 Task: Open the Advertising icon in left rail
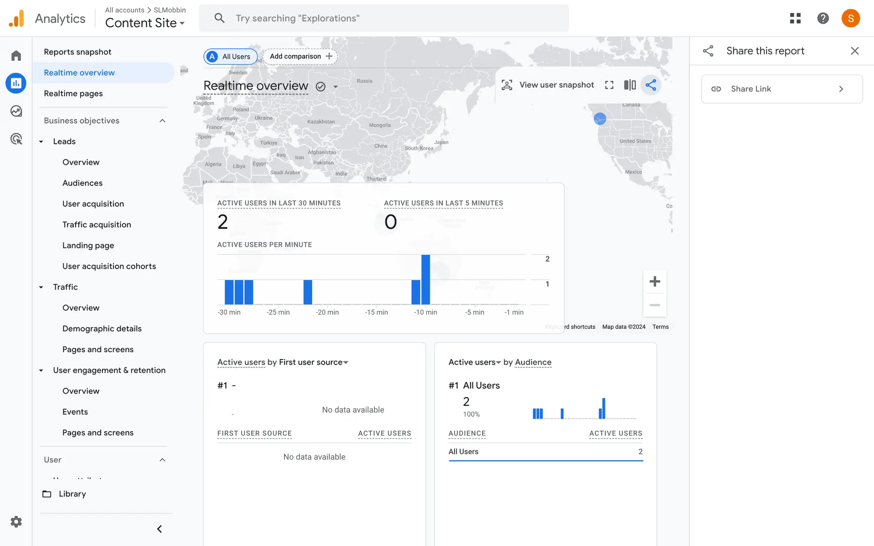click(x=16, y=139)
